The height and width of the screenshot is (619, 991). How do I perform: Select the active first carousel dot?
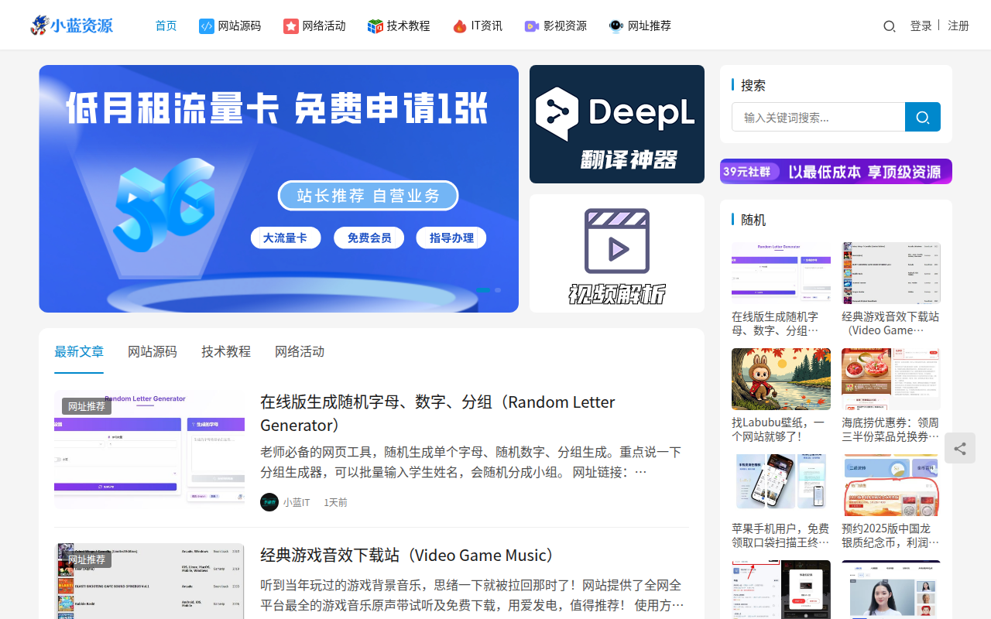(x=483, y=289)
